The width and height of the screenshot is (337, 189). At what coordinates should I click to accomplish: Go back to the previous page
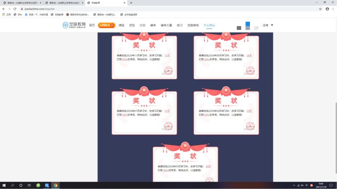tap(4, 9)
